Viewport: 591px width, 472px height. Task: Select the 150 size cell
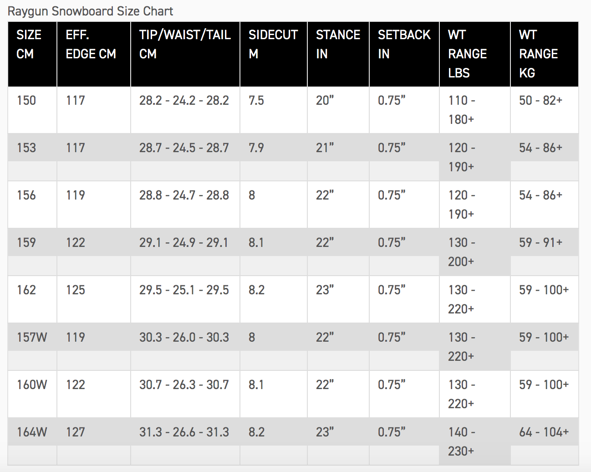[26, 100]
